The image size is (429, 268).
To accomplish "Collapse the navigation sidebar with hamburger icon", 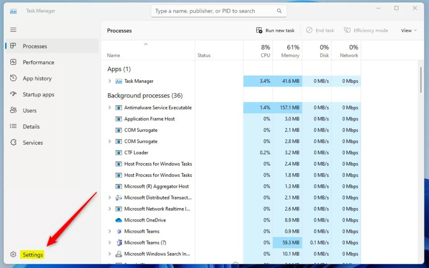I will [x=13, y=30].
